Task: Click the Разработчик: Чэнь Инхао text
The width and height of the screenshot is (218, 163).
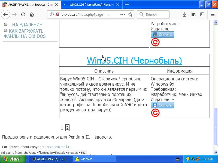Action: pos(176,94)
